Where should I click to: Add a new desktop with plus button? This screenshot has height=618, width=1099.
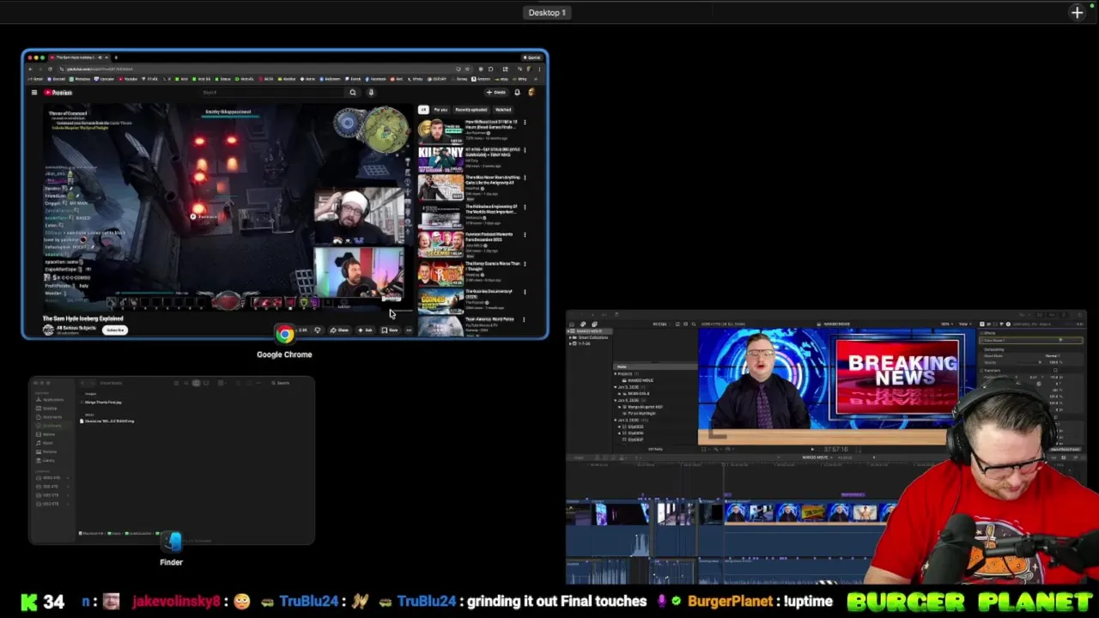point(1077,12)
